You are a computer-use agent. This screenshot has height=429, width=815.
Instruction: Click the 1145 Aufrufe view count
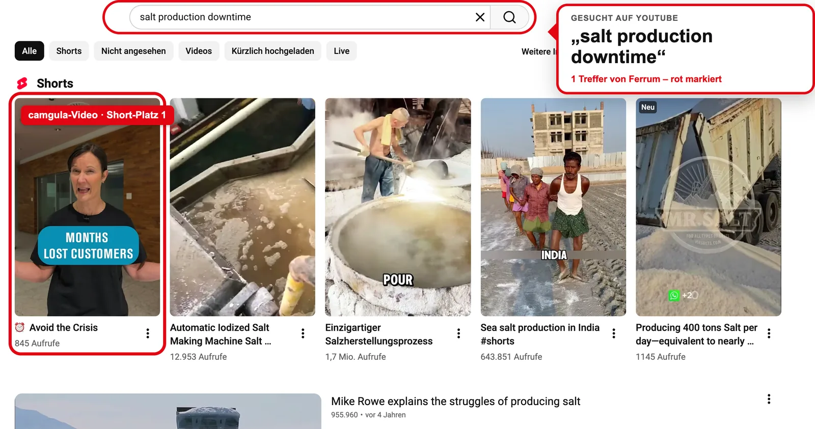661,357
